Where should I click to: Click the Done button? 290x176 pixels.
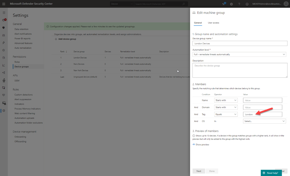pos(212,171)
